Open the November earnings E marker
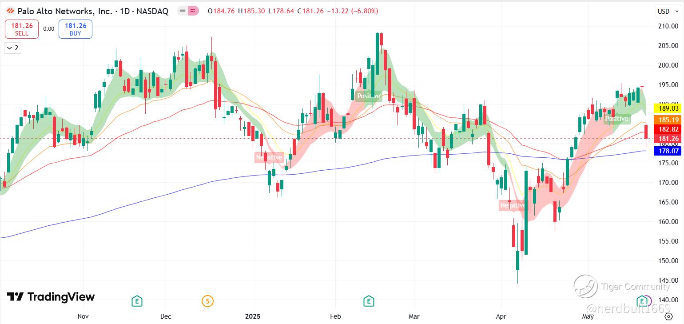684x324 pixels. [137, 301]
